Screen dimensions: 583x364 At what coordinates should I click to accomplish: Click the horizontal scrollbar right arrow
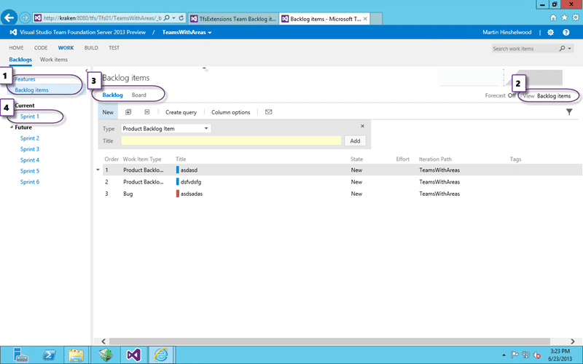(573, 341)
